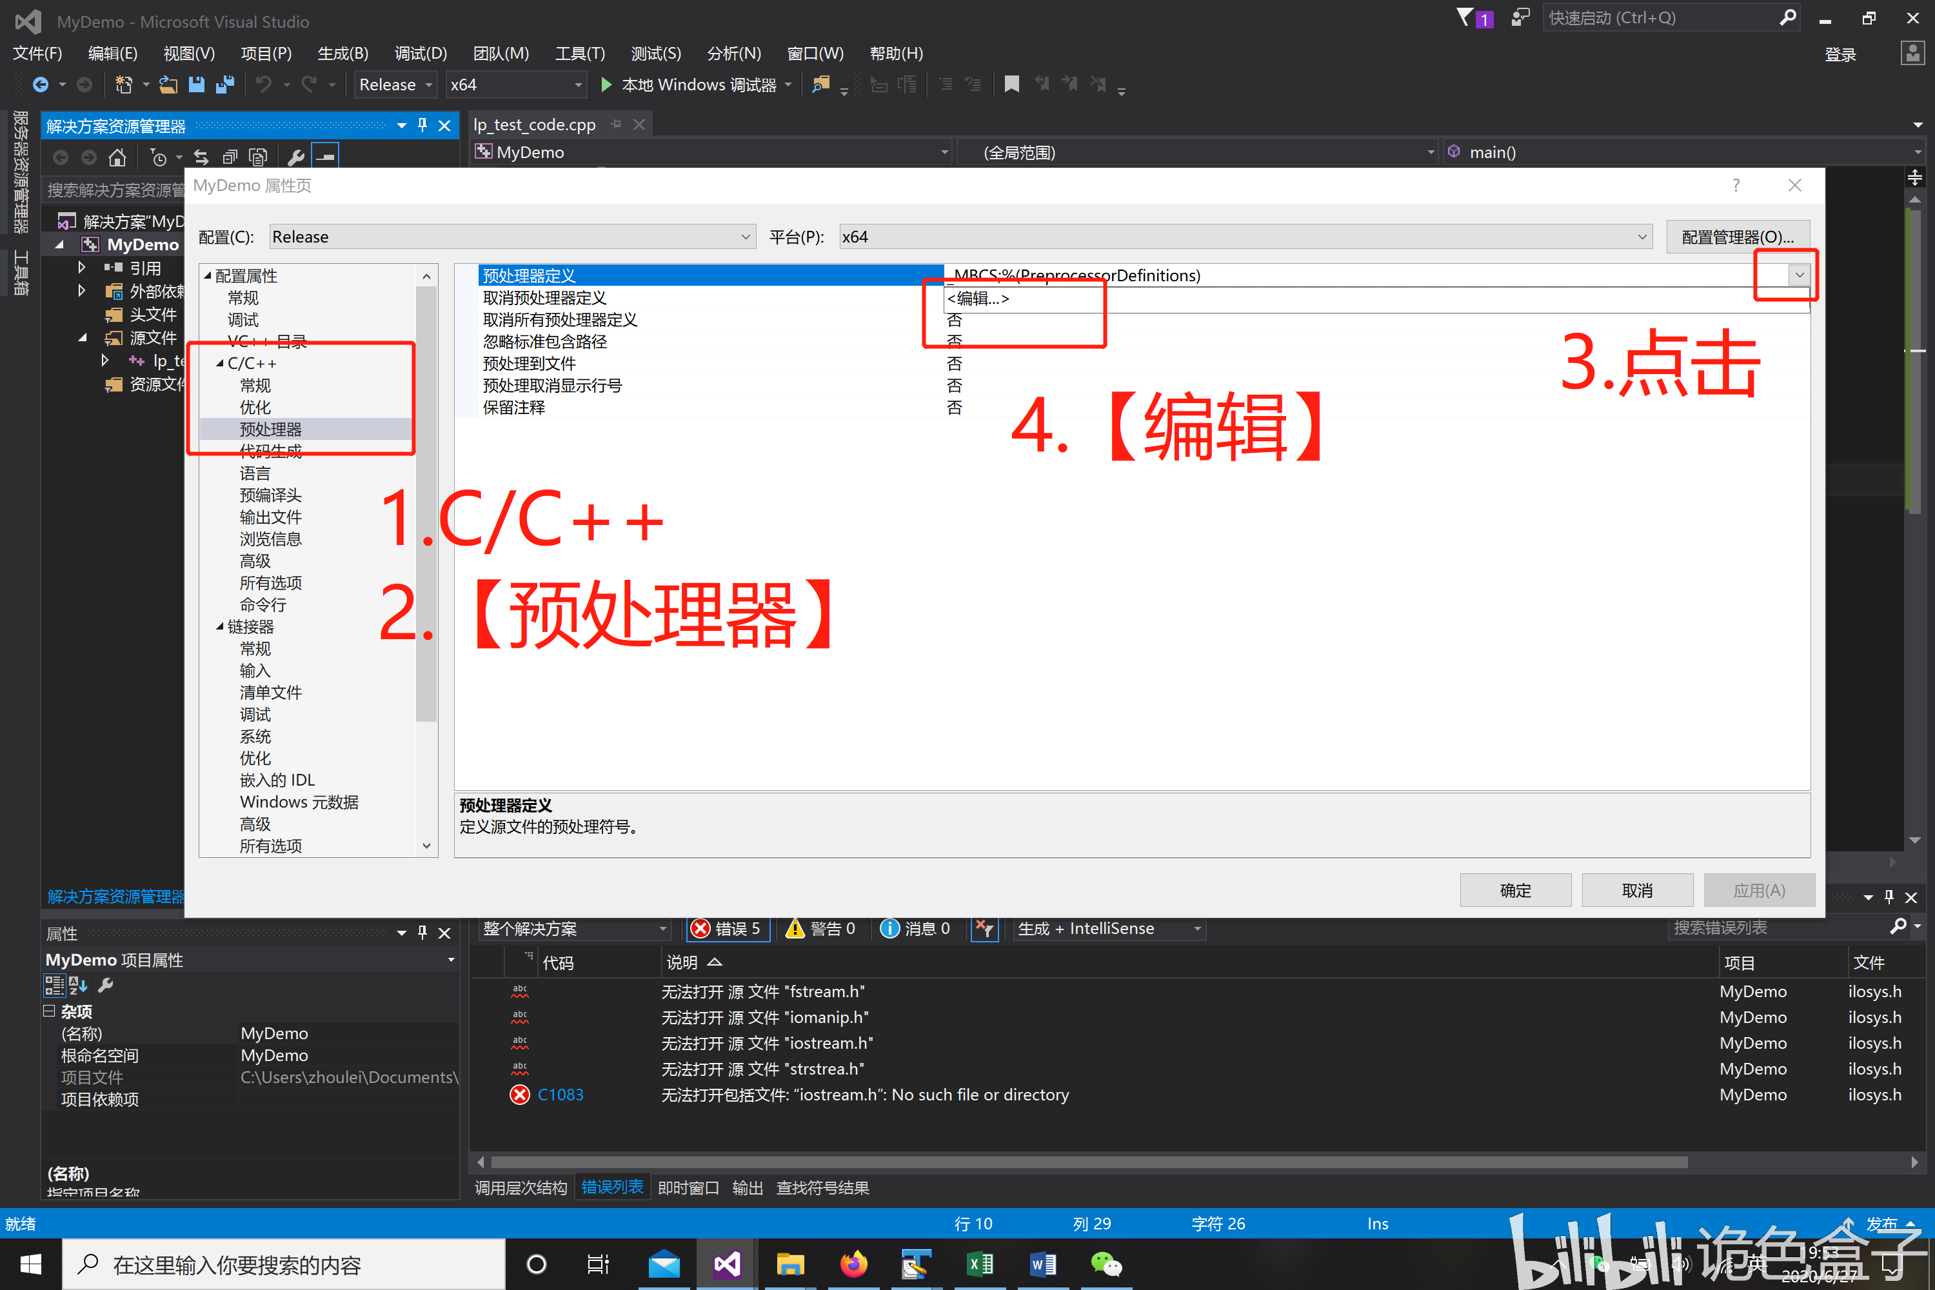Click Sync with Active Document in Solution Explorer
The width and height of the screenshot is (1935, 1290).
[201, 157]
